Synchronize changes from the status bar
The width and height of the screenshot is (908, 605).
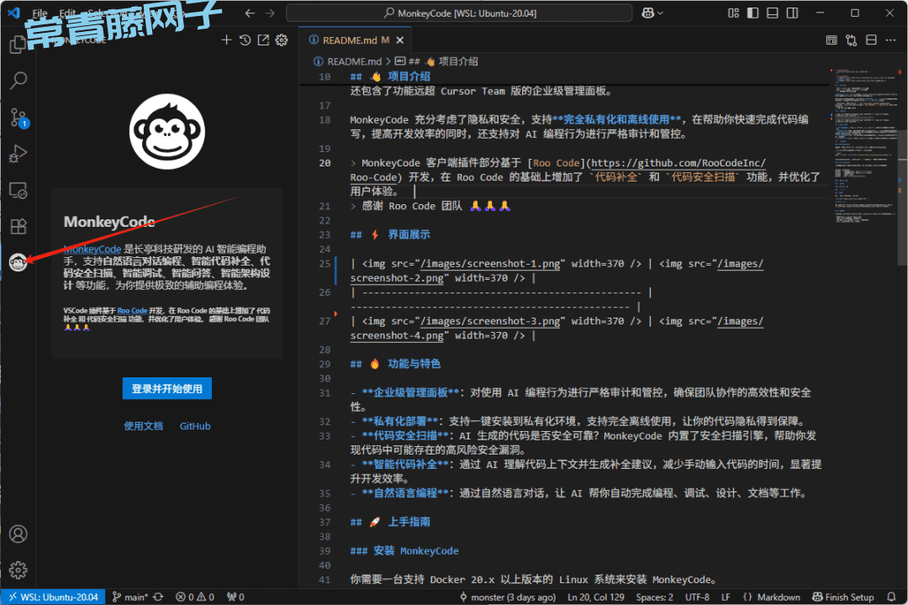tap(158, 597)
